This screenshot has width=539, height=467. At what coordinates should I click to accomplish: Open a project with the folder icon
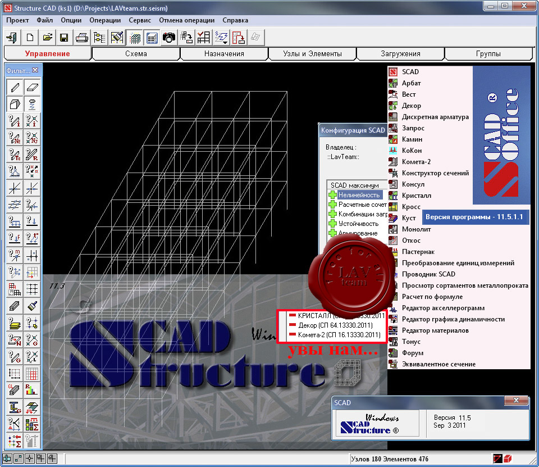click(x=47, y=37)
